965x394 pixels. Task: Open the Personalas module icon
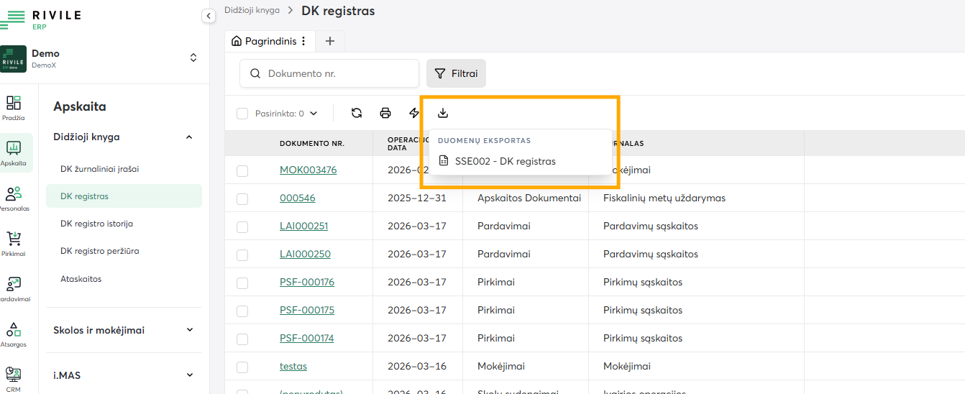[x=14, y=198]
